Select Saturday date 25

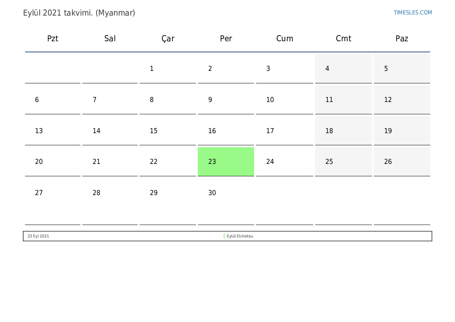coord(343,162)
